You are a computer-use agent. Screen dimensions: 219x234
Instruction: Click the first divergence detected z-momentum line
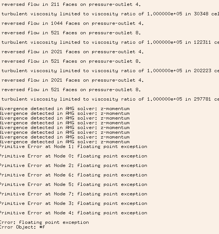64,109
